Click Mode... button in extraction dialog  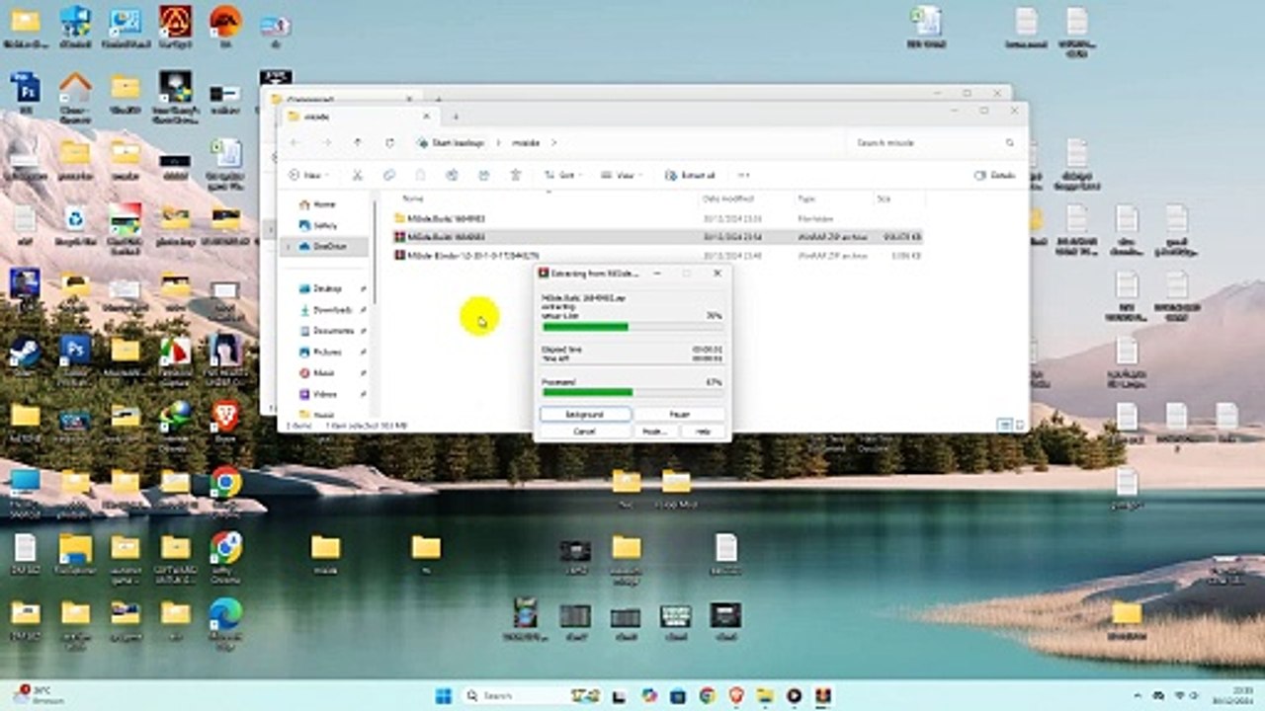pos(655,432)
